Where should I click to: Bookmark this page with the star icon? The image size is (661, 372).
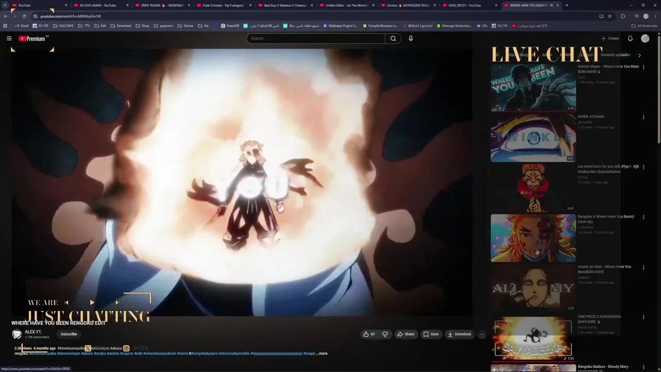610,16
